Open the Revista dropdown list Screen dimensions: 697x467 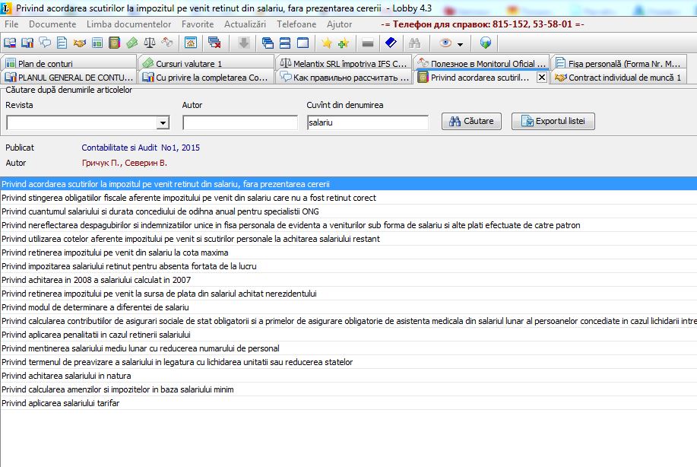point(163,122)
